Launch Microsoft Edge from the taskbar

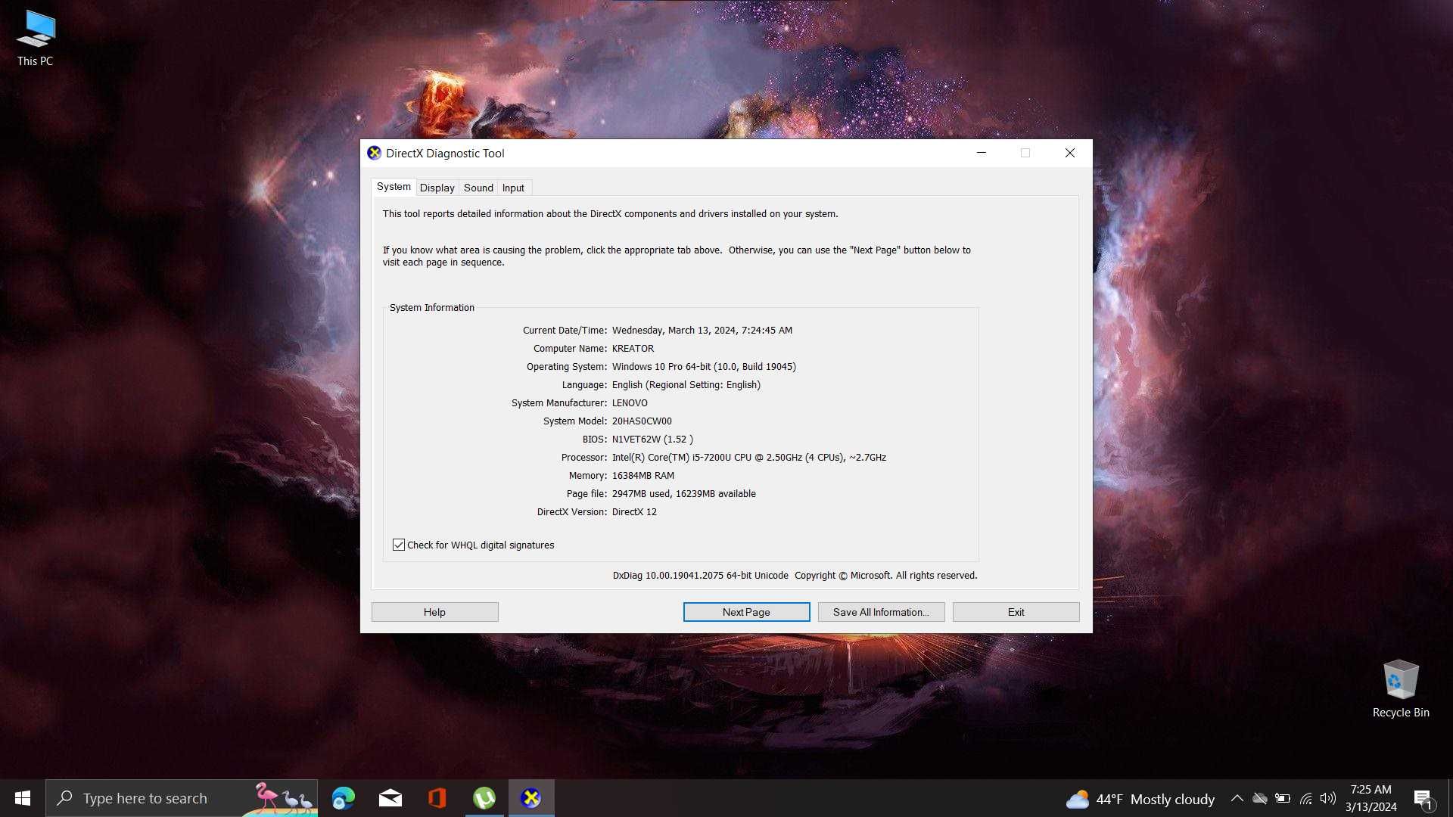pyautogui.click(x=344, y=798)
